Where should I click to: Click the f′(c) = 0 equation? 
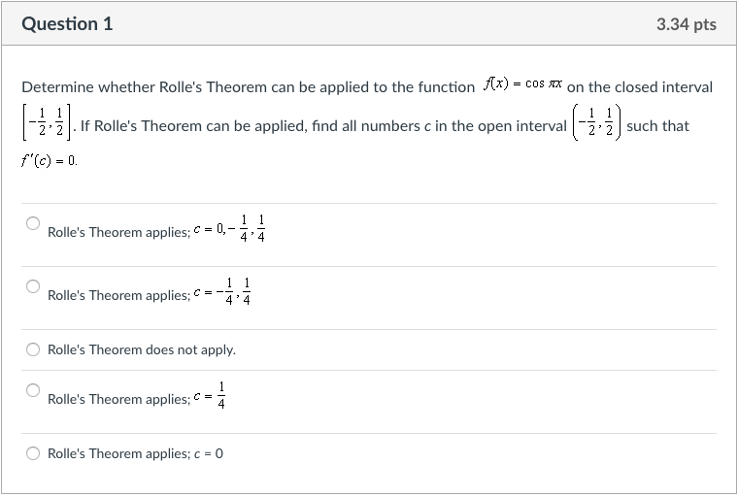coord(49,160)
